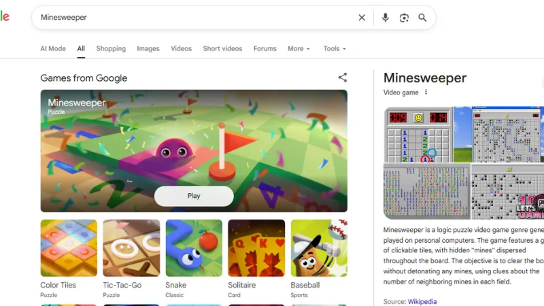Clear the search box with the X icon
Image resolution: width=544 pixels, height=306 pixels.
click(362, 18)
